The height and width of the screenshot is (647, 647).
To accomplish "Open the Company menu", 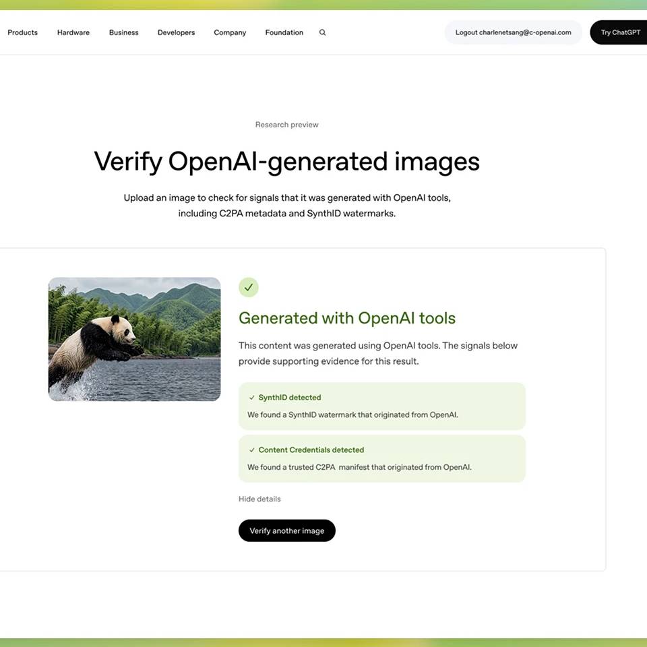I will click(x=230, y=32).
